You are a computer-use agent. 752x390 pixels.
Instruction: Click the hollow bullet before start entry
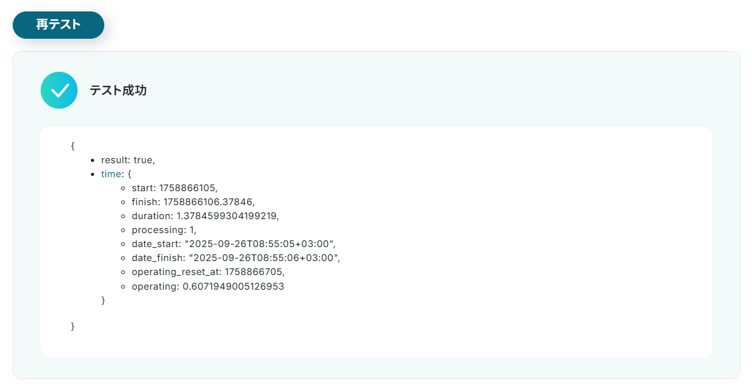(123, 188)
